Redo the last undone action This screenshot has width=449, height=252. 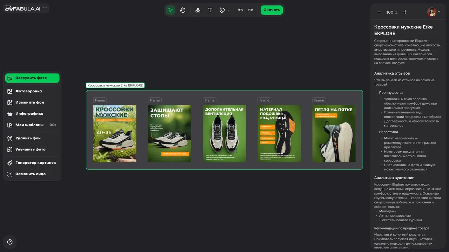(x=250, y=10)
